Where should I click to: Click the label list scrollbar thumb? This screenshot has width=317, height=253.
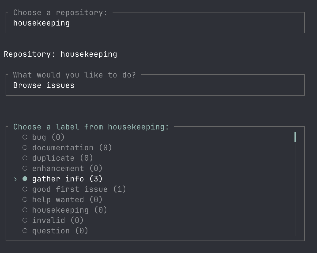tap(295, 137)
